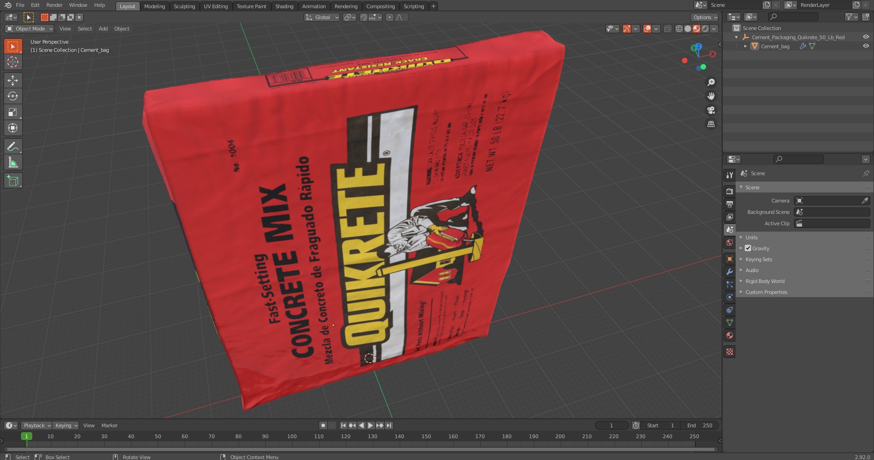Hide Cement_bag in the outliner
Viewport: 874px width, 460px height.
coord(866,46)
